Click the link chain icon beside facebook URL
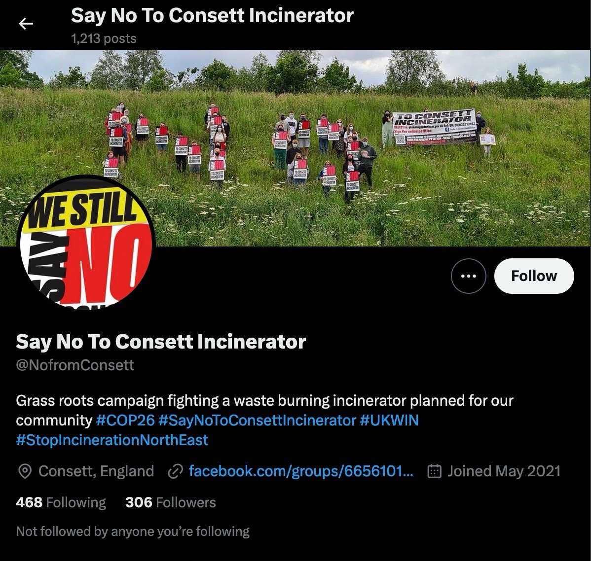The image size is (591, 561). [175, 471]
